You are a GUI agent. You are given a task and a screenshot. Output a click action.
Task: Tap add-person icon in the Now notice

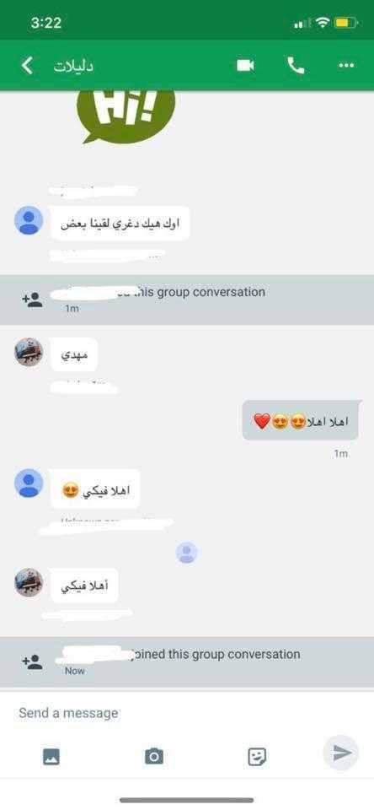[x=32, y=661]
